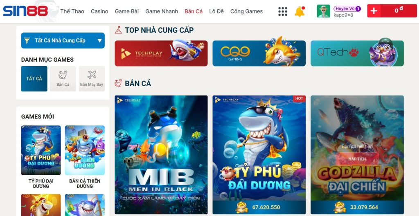This screenshot has height=216, width=419.
Task: Open the nine-dot apps grid icon
Action: 283,11
